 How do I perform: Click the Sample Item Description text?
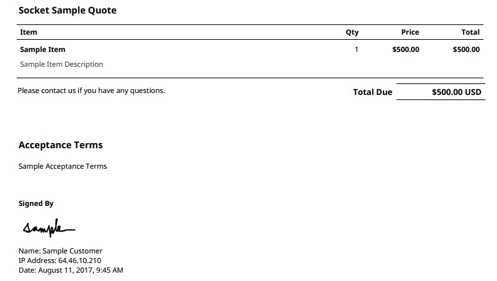(x=62, y=64)
